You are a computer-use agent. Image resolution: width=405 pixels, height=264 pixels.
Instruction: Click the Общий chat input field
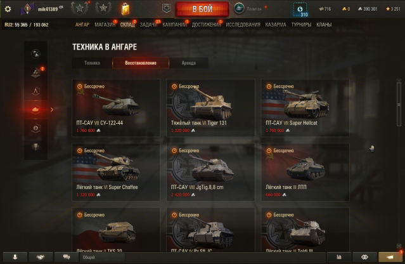coord(103,257)
